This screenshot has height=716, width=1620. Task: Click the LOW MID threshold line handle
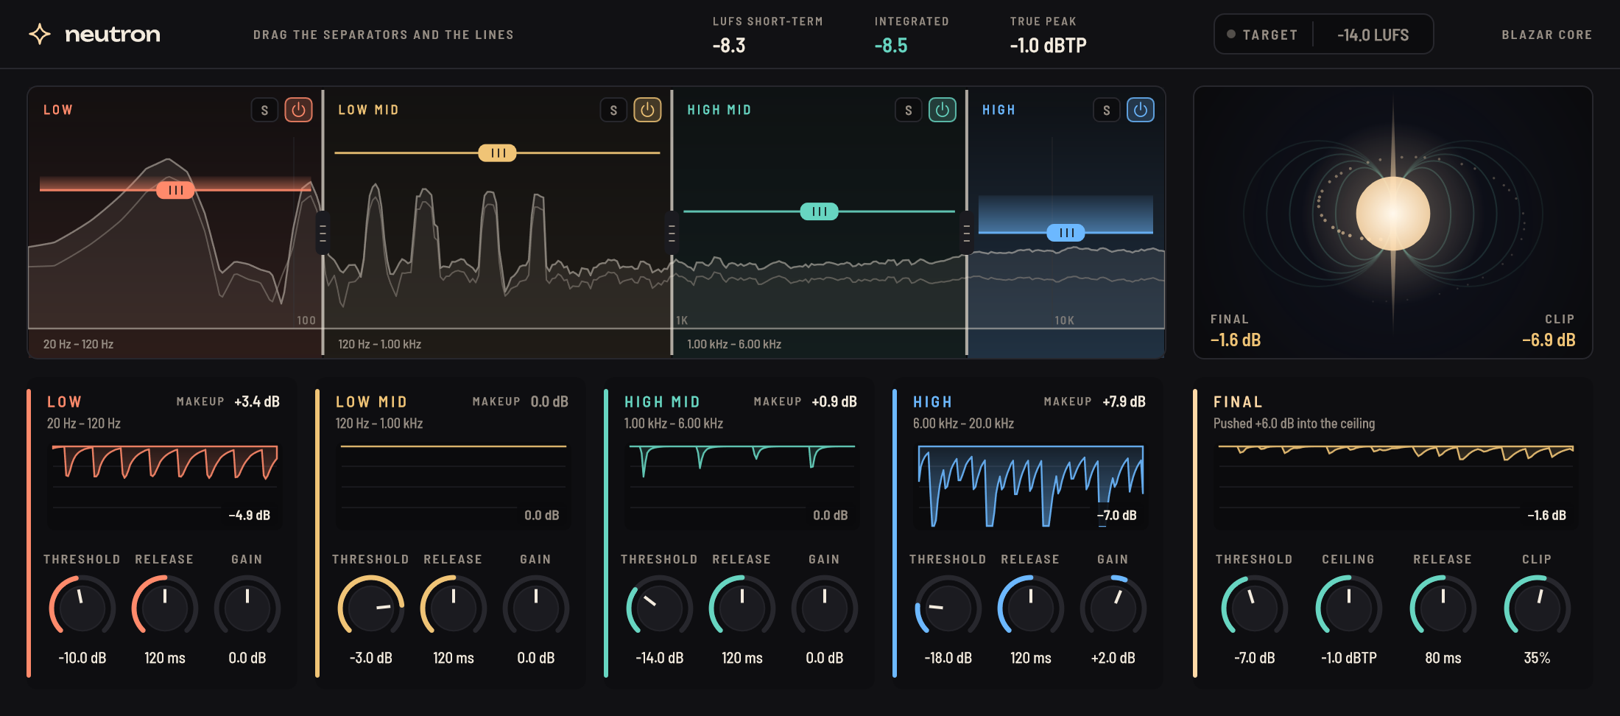point(498,153)
